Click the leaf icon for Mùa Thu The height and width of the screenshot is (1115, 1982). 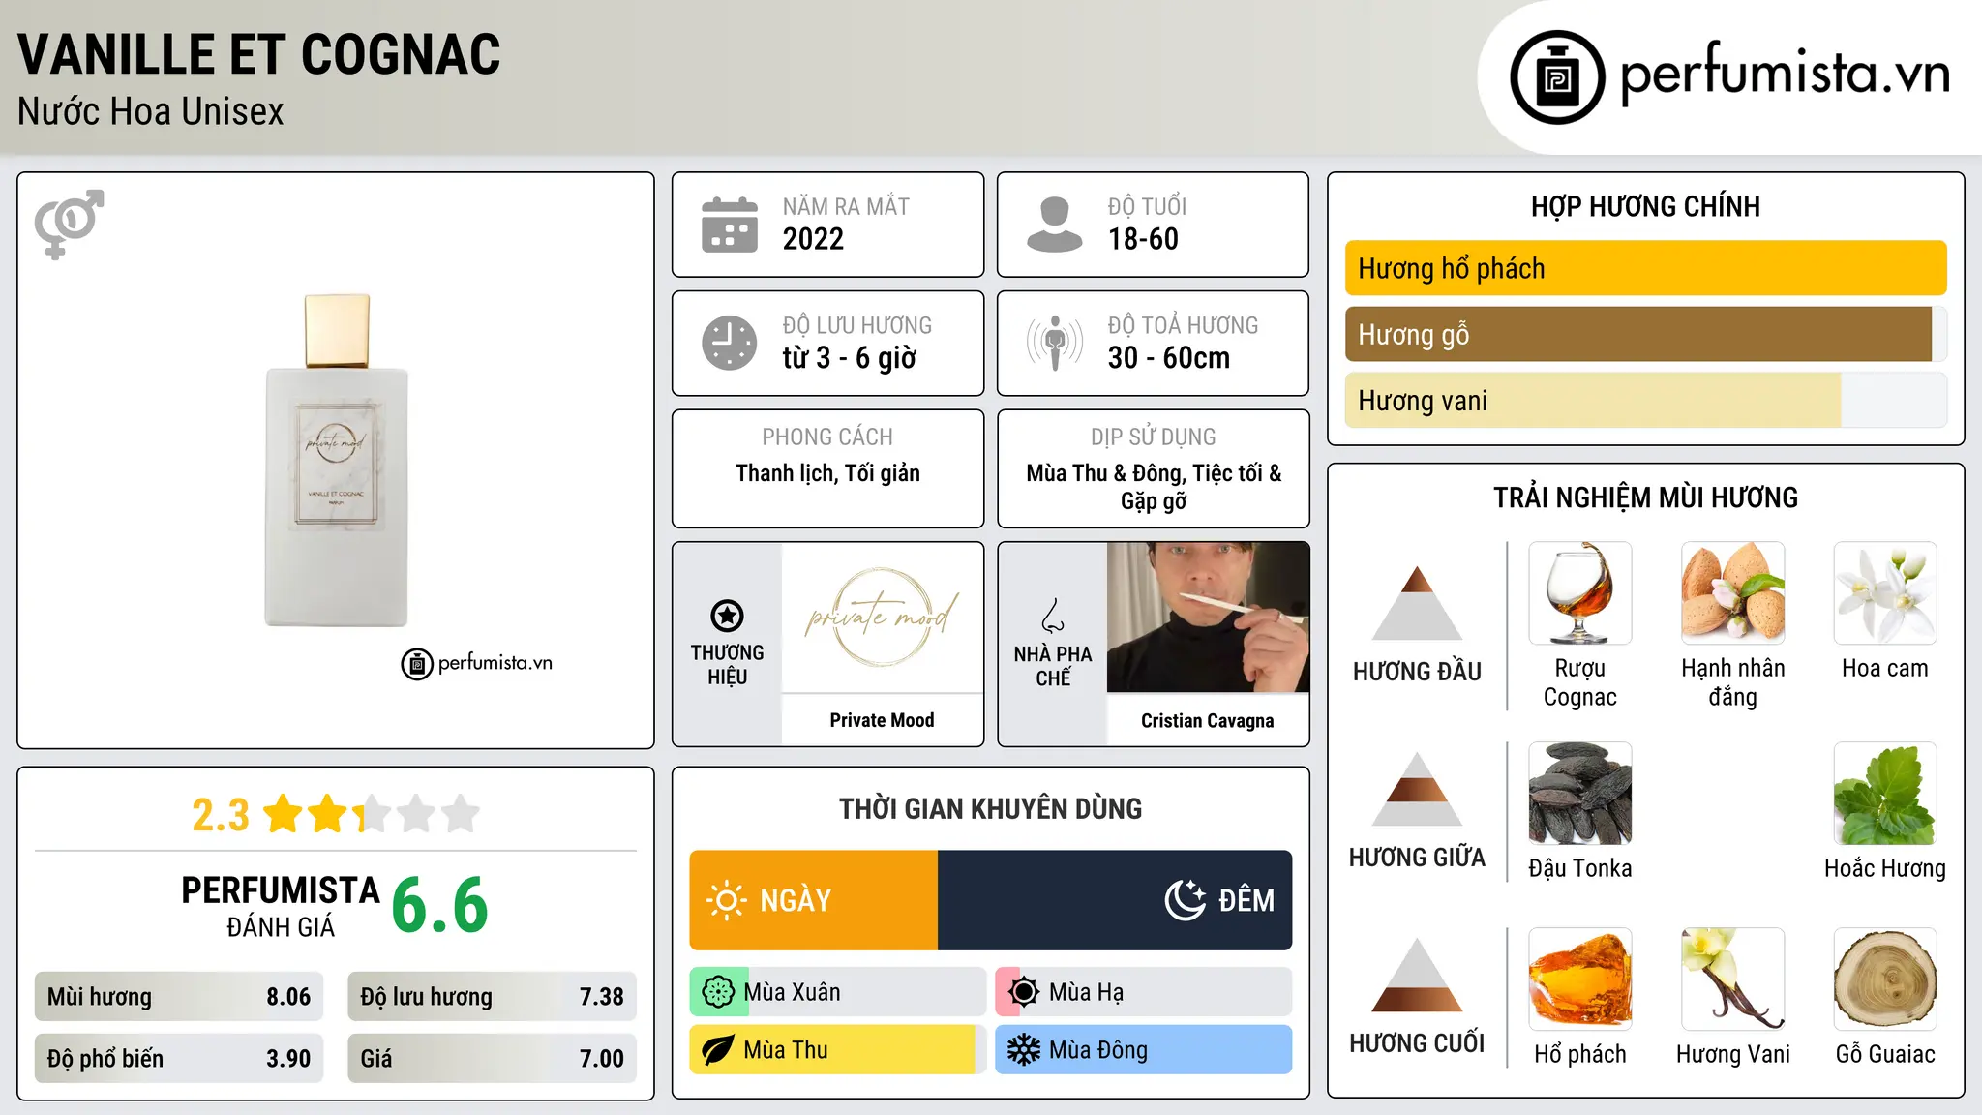[718, 1050]
